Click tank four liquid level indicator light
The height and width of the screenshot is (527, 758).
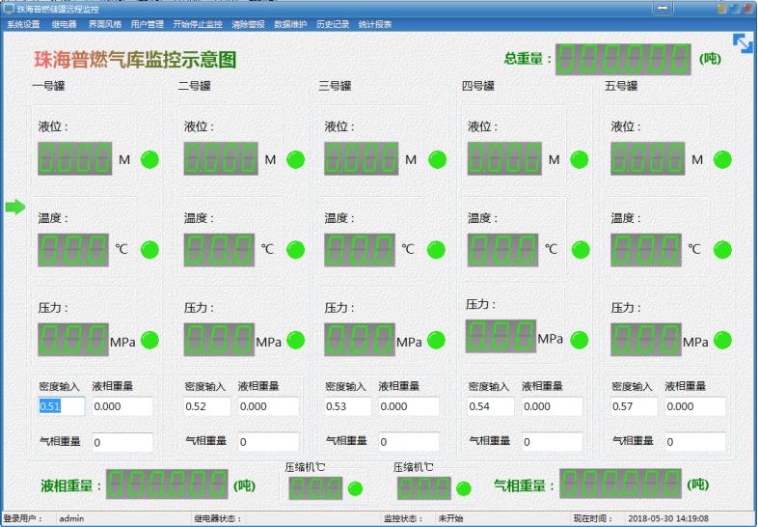click(x=580, y=159)
